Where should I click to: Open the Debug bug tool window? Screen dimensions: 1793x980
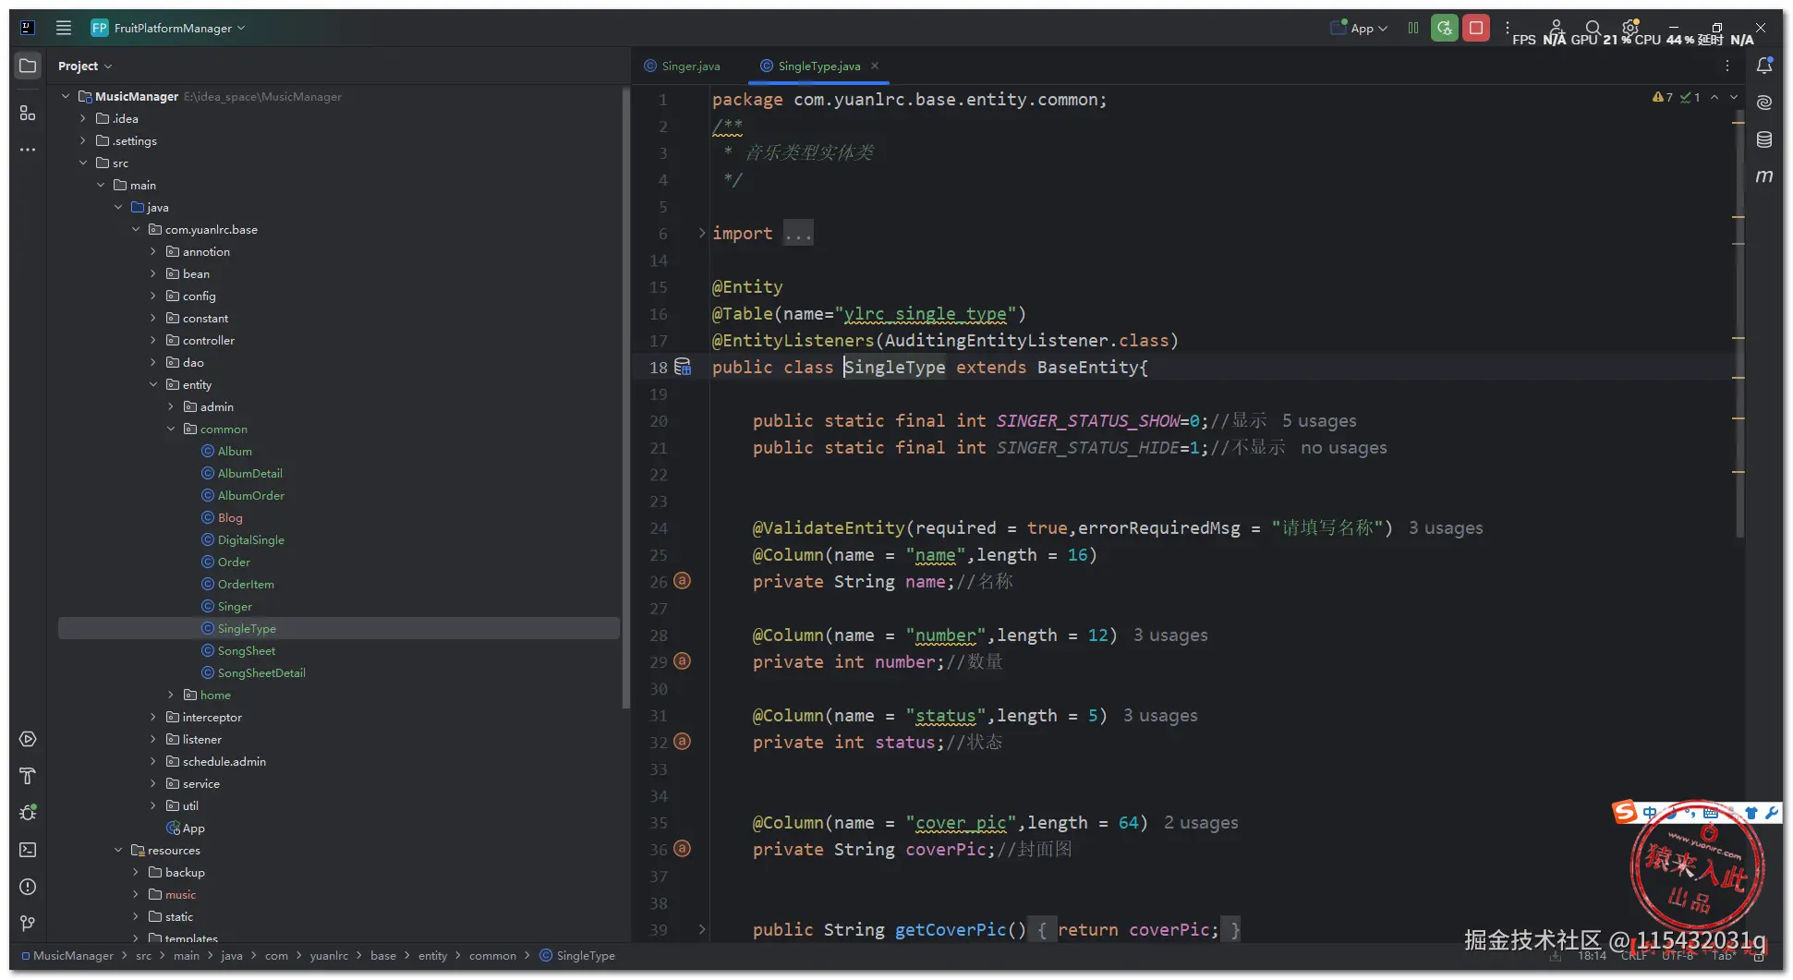coord(28,813)
